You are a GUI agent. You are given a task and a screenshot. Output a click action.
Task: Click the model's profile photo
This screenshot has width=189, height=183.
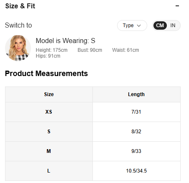(18, 48)
